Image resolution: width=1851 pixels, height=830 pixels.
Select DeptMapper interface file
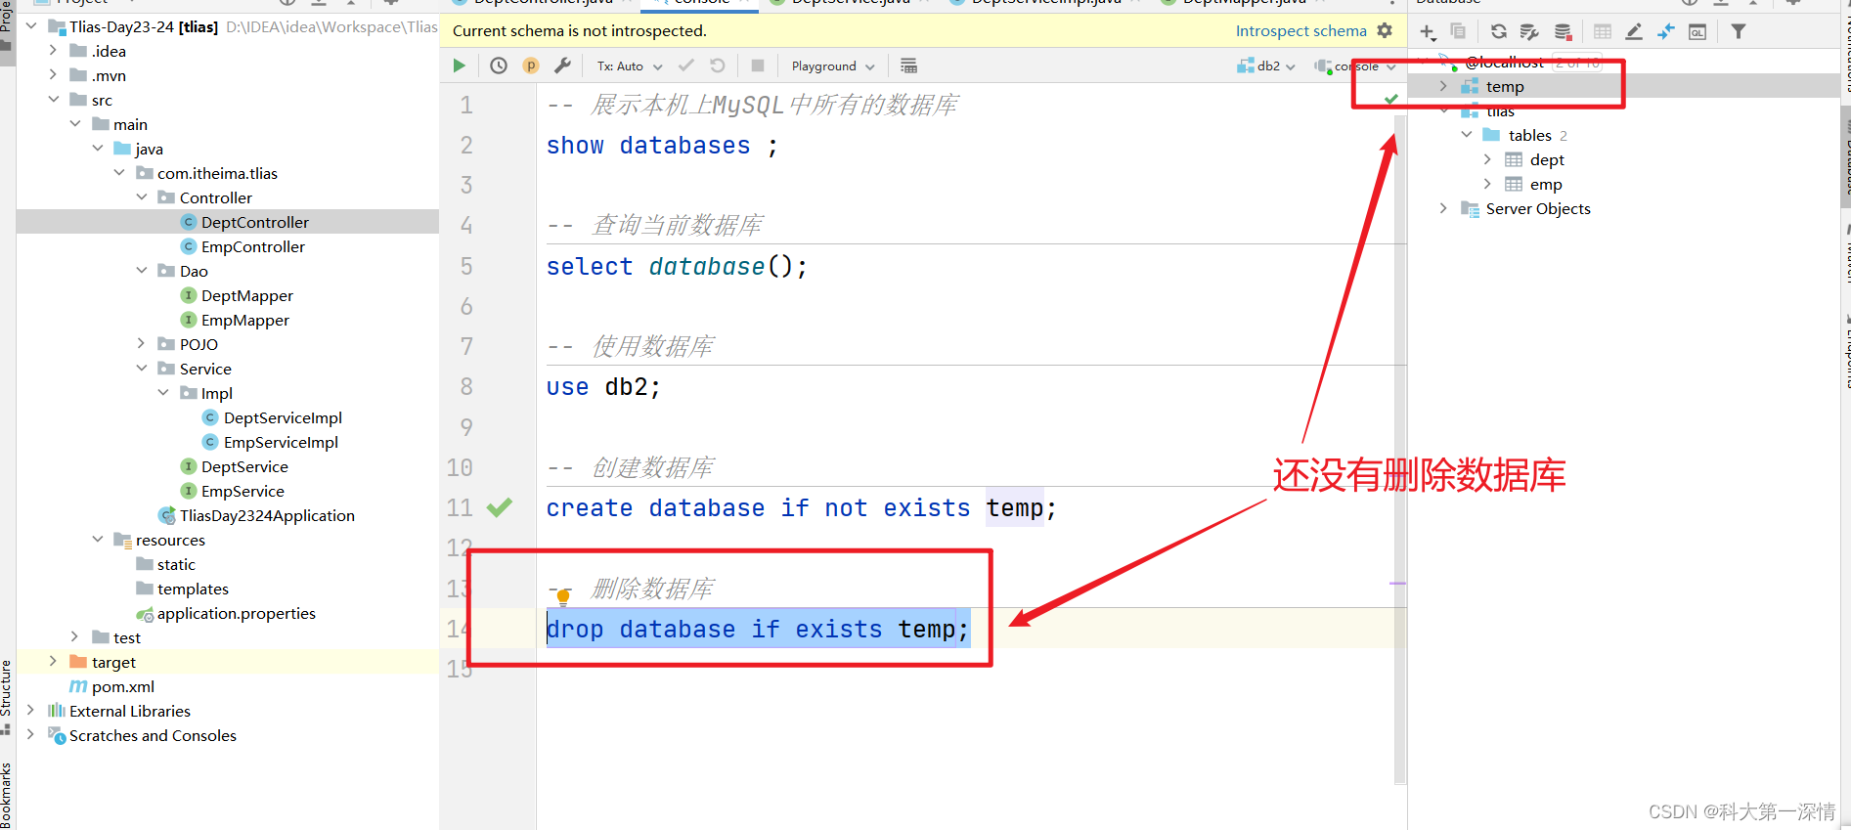(246, 295)
